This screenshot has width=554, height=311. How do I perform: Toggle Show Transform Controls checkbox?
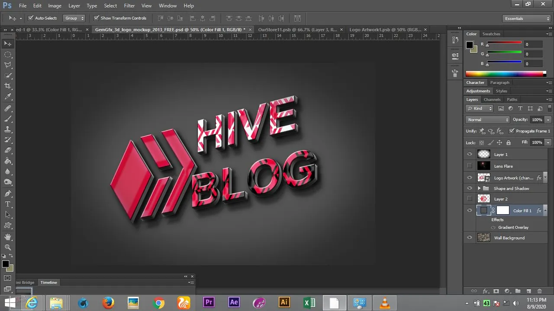[x=97, y=18]
